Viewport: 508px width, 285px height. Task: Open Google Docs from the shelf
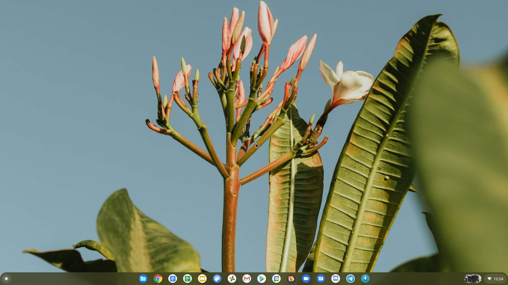click(x=173, y=279)
